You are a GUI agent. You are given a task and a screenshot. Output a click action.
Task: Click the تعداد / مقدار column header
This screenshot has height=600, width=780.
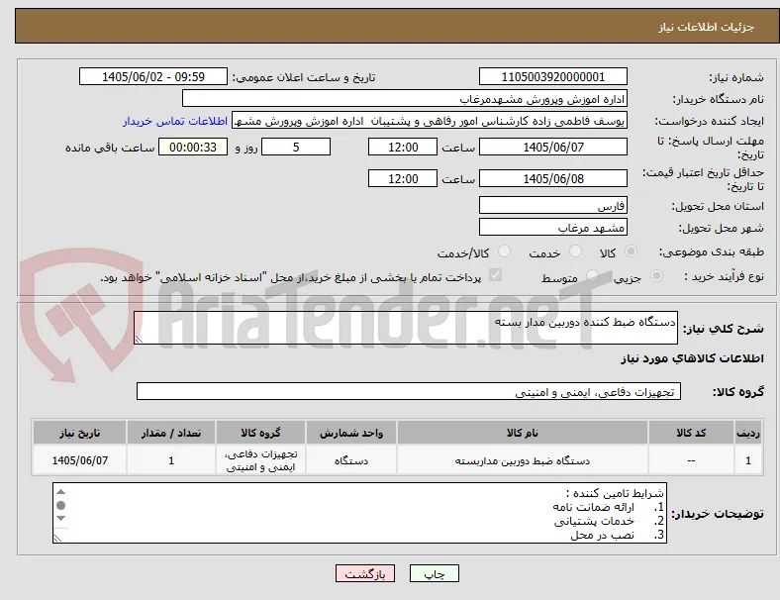click(171, 433)
